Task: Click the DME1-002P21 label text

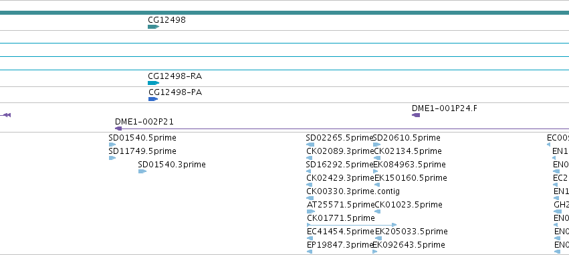Action: 144,122
